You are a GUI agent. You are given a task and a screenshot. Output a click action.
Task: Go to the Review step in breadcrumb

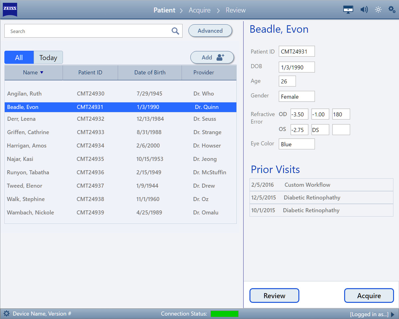pos(235,10)
